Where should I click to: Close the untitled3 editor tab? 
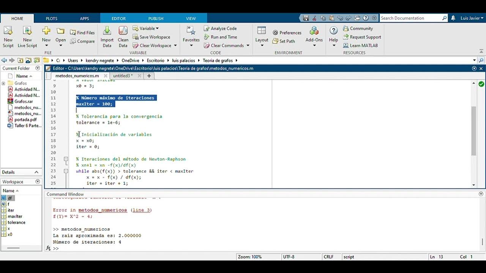[139, 76]
